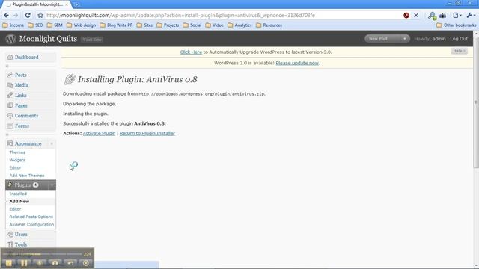
Task: Open Akismet Configuration
Action: point(31,224)
